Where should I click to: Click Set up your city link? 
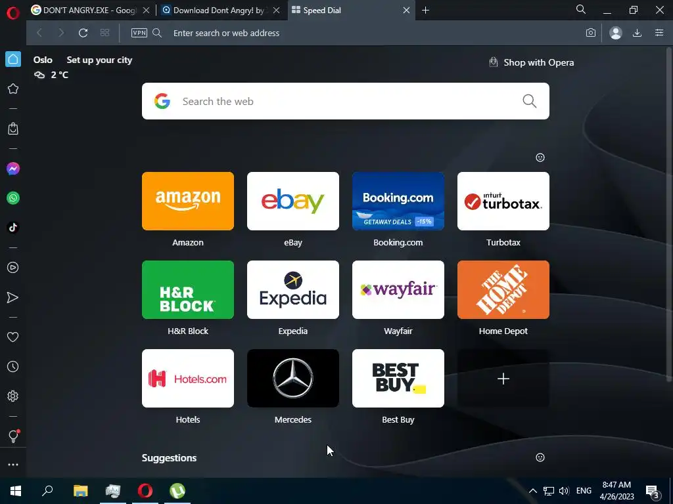(99, 60)
